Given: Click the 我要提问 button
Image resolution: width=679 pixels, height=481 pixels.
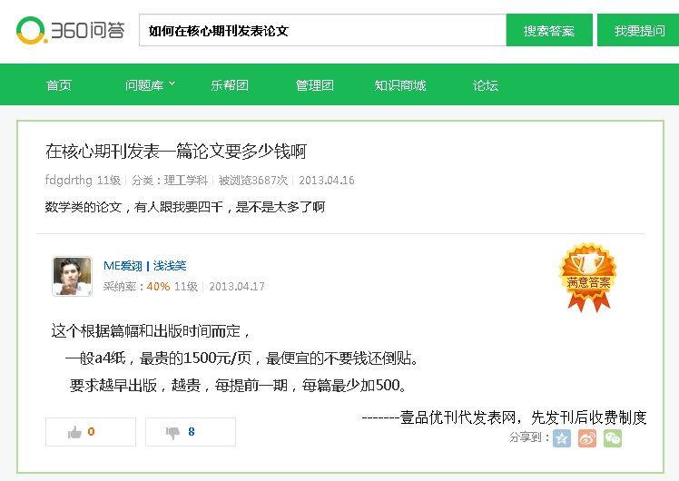Looking at the screenshot, I should 639,30.
